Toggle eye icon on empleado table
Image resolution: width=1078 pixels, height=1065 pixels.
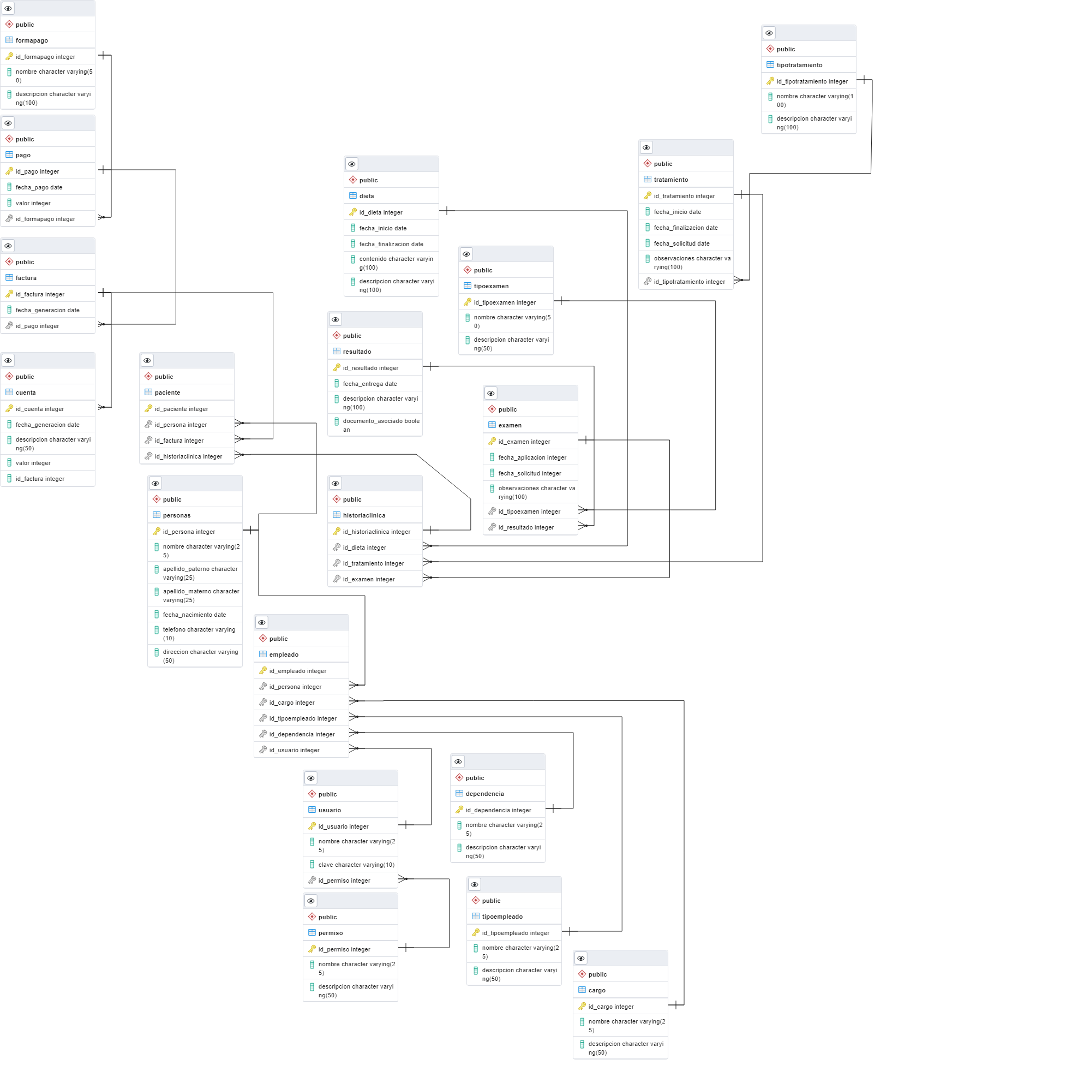pyautogui.click(x=262, y=622)
